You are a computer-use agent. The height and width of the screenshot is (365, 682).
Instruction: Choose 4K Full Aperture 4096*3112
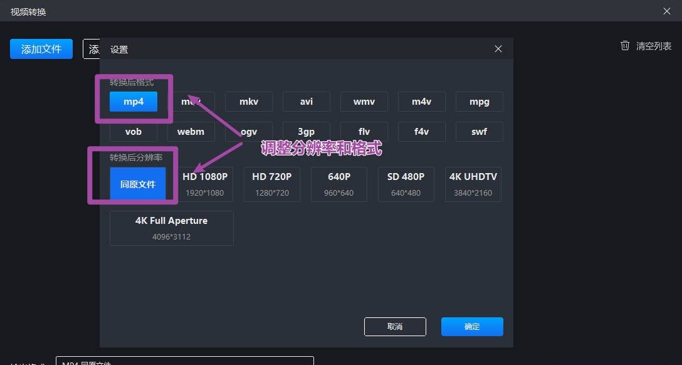point(171,228)
